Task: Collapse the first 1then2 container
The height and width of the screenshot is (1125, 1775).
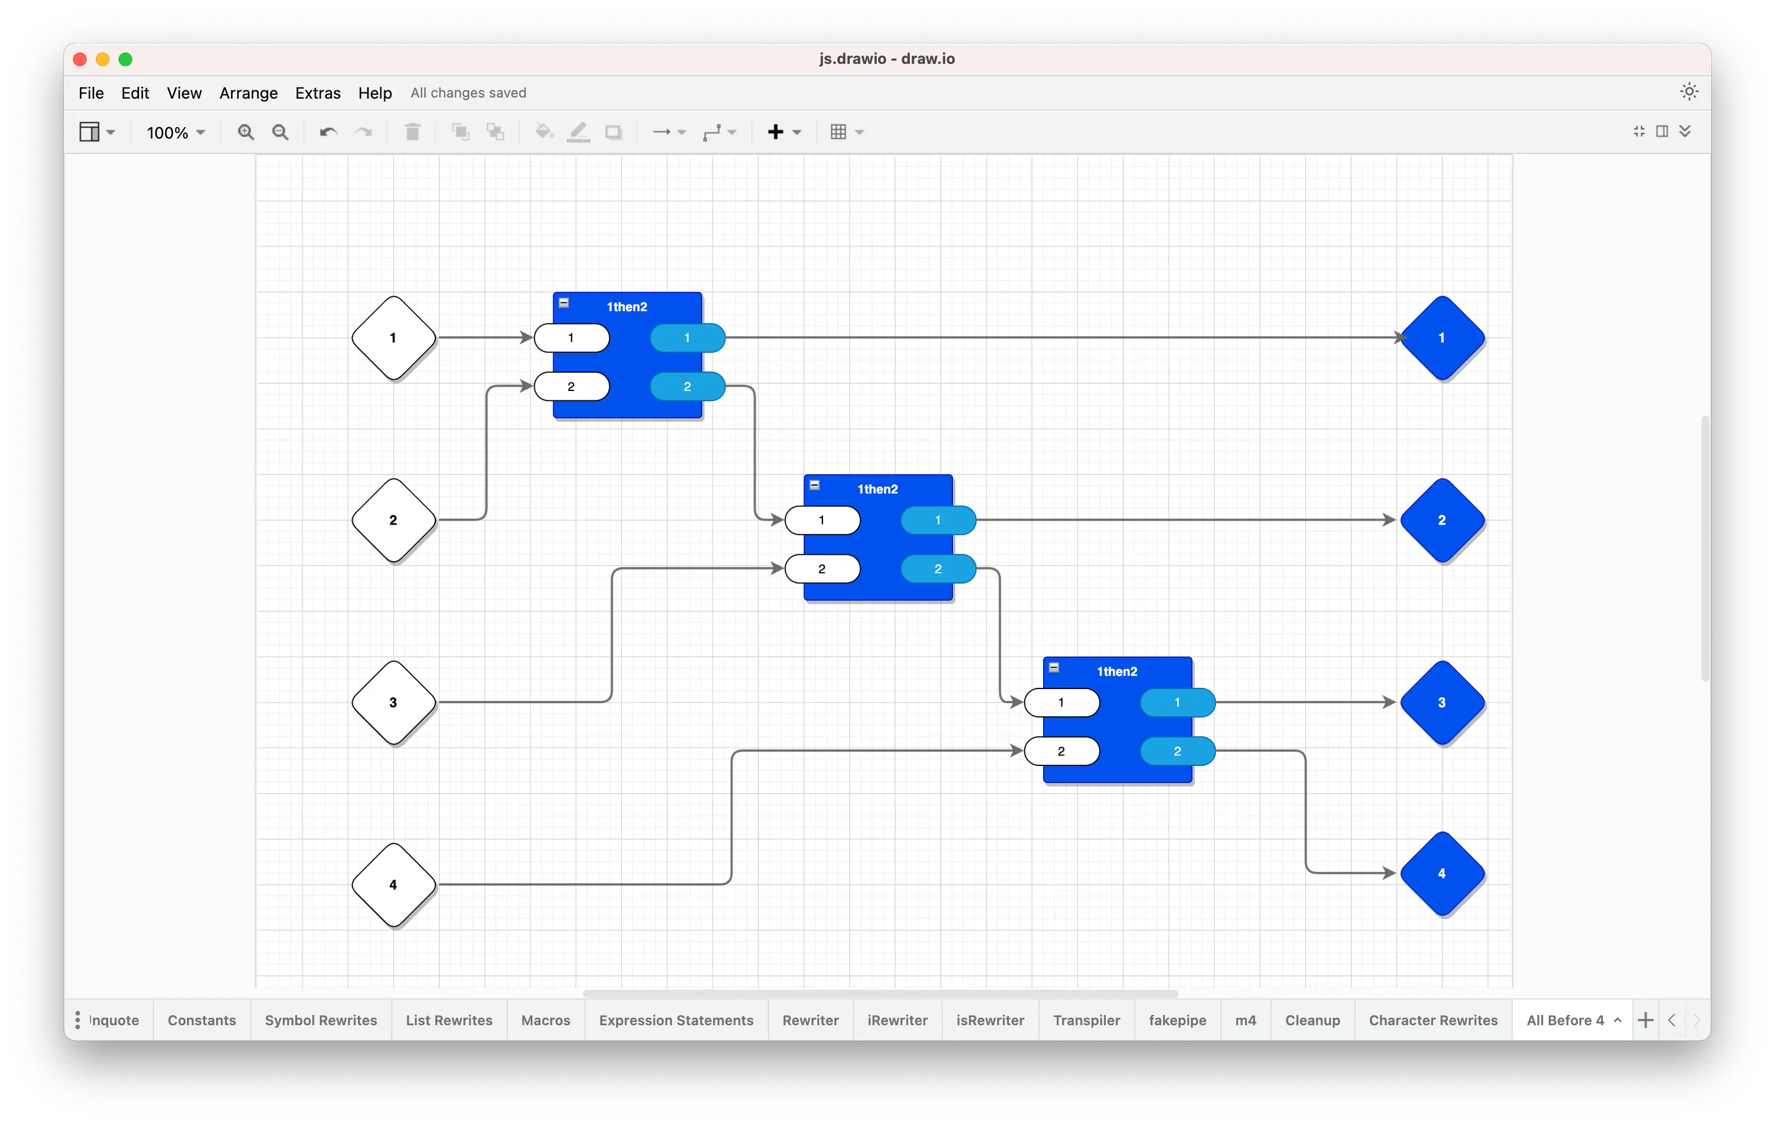Action: (564, 303)
